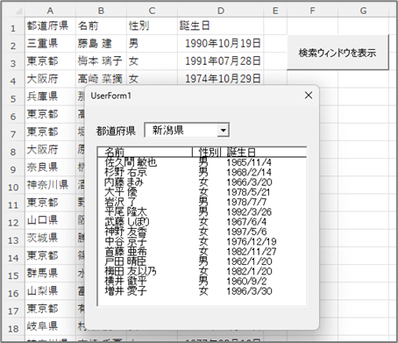Click cell A1 都道府県 header
Viewport: 398px width, 343px height.
[x=50, y=26]
